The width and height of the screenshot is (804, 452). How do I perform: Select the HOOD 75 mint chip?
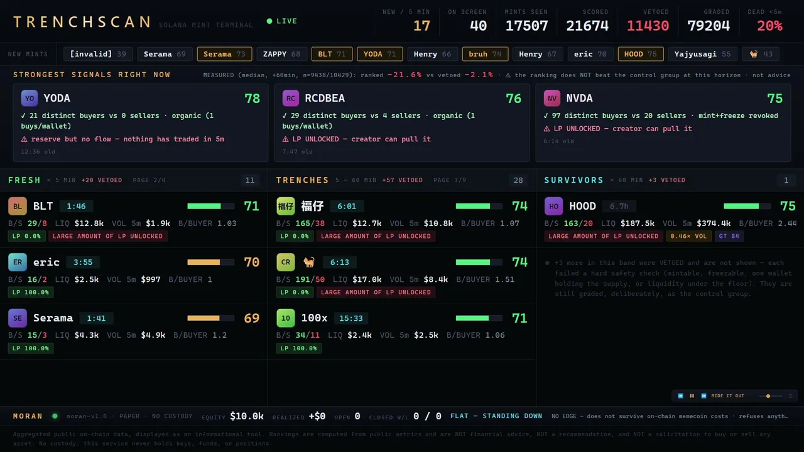coord(641,54)
